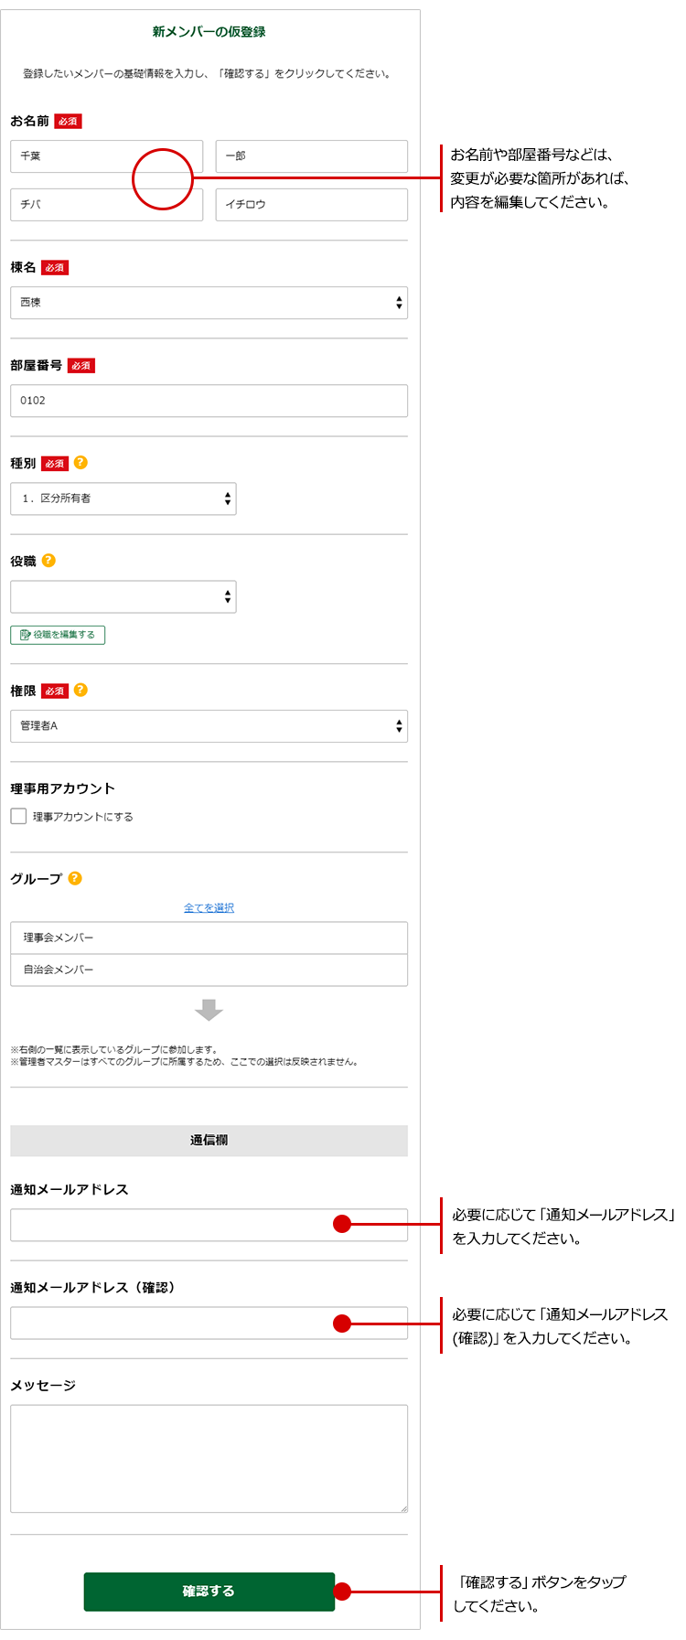Click the 全てを選択 link
Viewport: 686px width, 1640px height.
click(x=209, y=907)
